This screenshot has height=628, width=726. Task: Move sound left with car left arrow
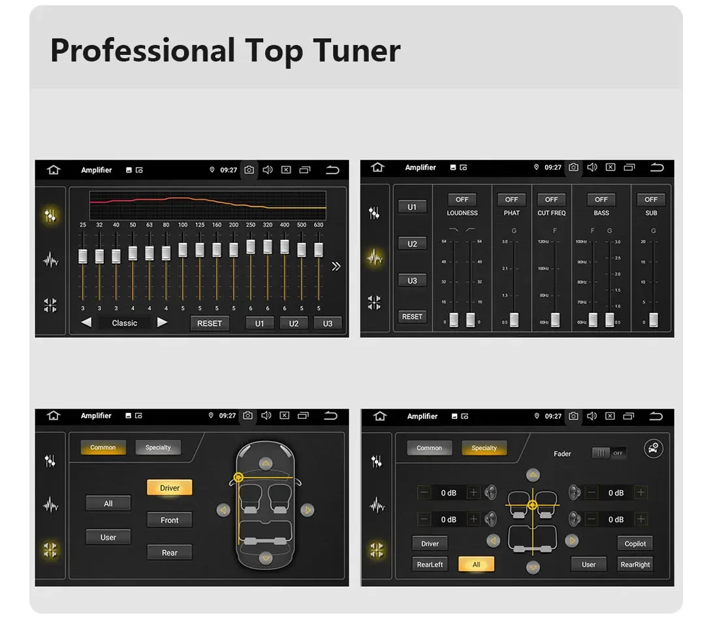(x=224, y=510)
